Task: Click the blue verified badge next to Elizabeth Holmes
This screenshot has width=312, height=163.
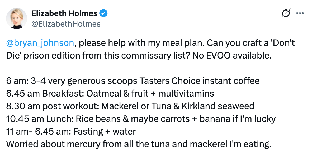Action: click(103, 13)
